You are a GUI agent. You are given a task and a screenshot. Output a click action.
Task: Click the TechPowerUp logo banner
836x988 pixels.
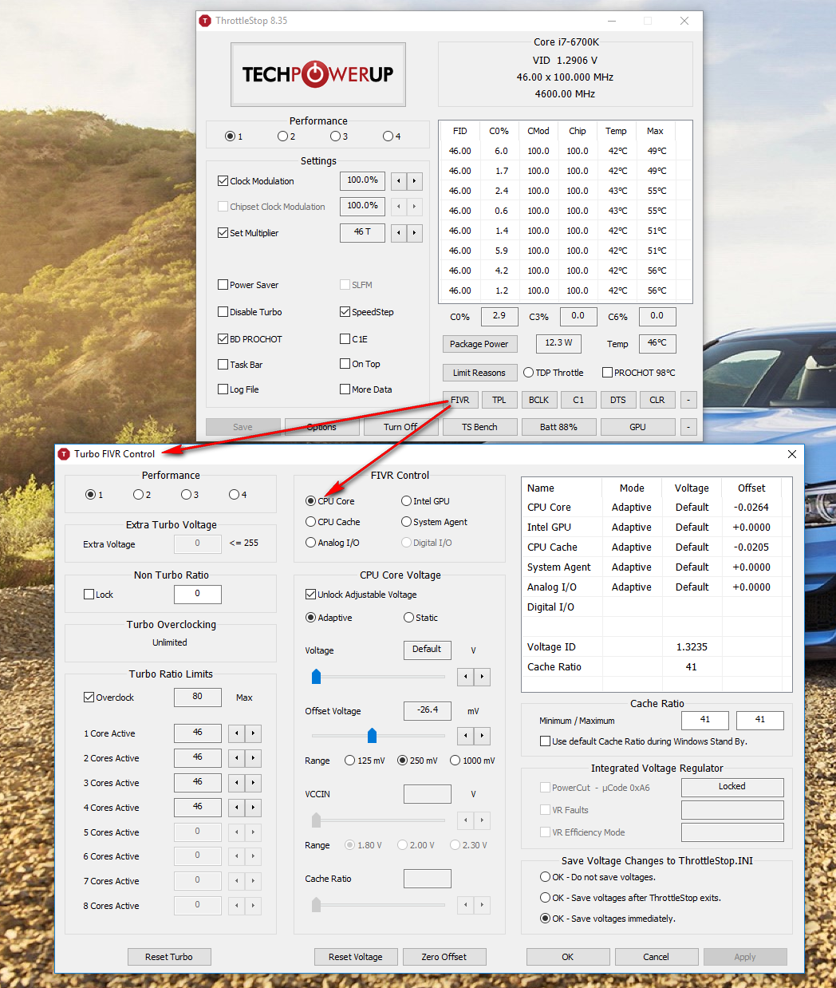[x=317, y=74]
